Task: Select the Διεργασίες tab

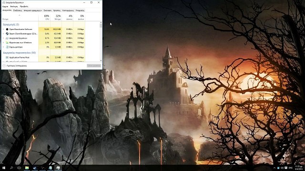Action: [x=7, y=10]
